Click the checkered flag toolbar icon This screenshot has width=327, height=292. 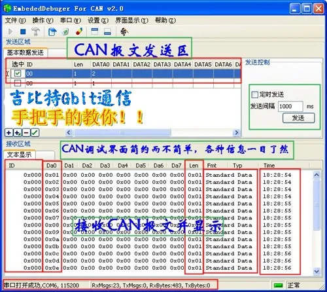coord(124,32)
